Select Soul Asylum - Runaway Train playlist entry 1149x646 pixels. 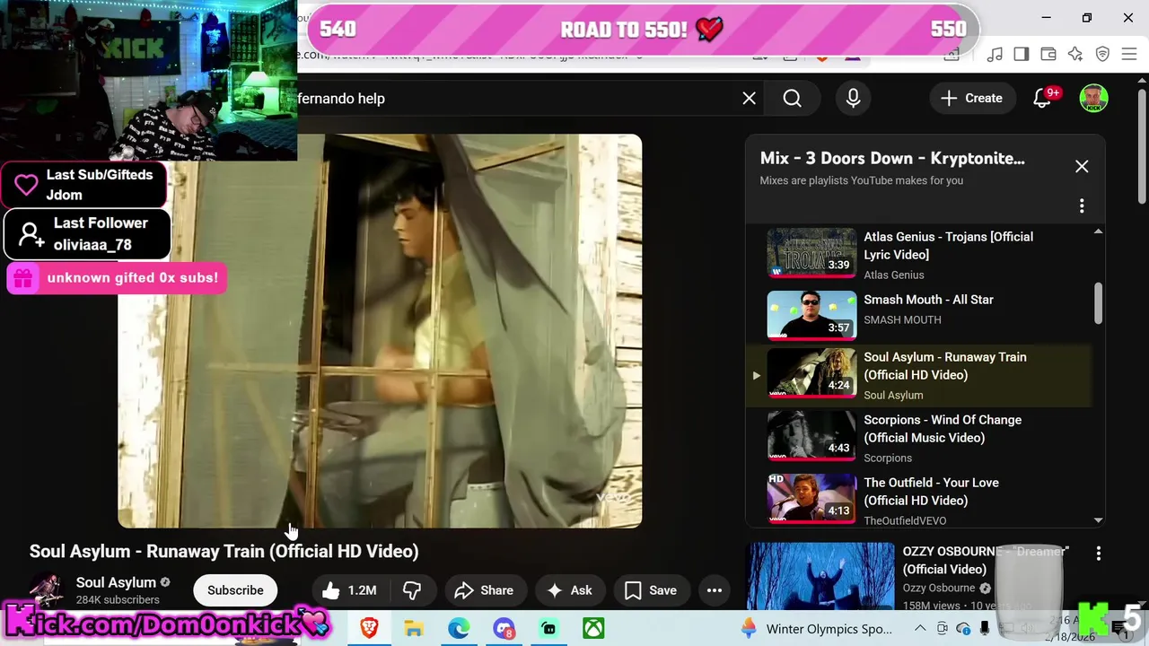click(918, 375)
